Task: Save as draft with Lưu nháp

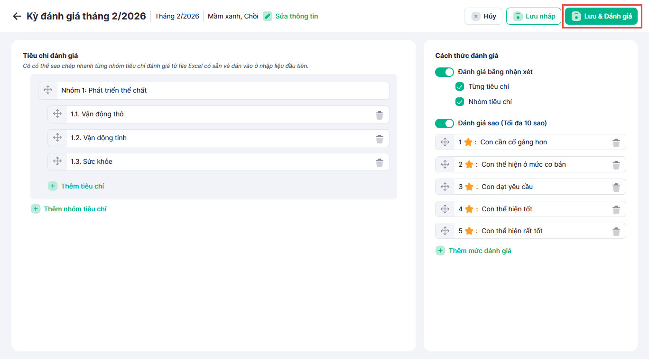Action: [533, 16]
